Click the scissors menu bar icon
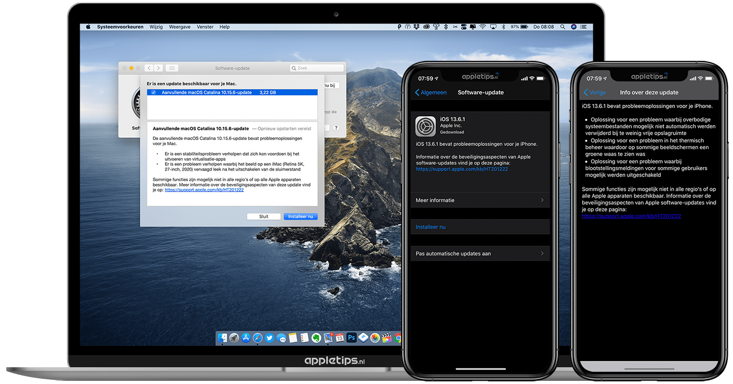 tap(455, 27)
